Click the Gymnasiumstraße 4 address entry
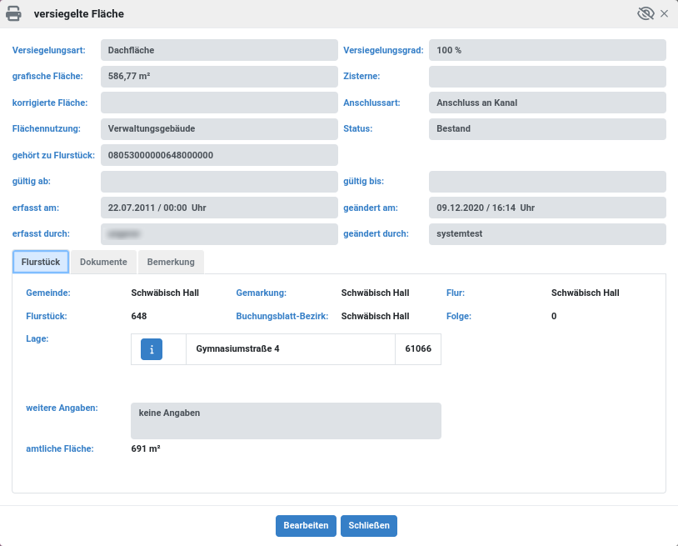This screenshot has width=678, height=546. 237,349
